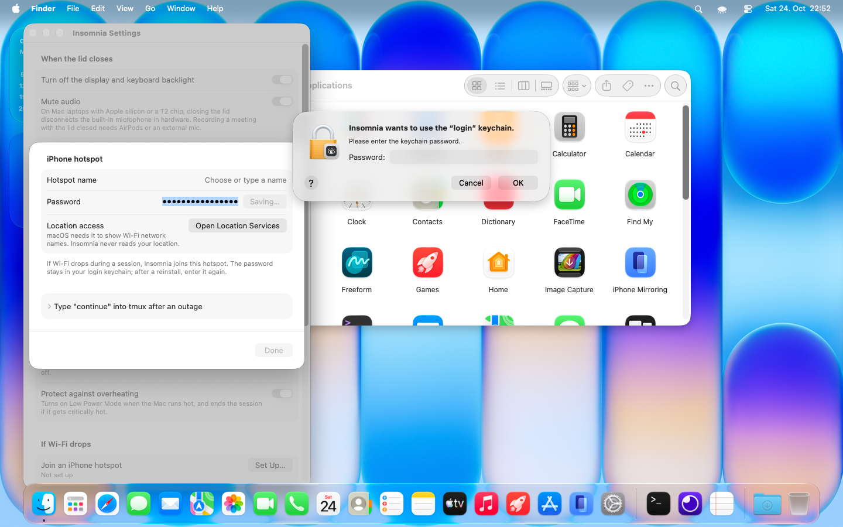Open the Terminal app in the Dock
The height and width of the screenshot is (527, 843).
[x=658, y=504]
